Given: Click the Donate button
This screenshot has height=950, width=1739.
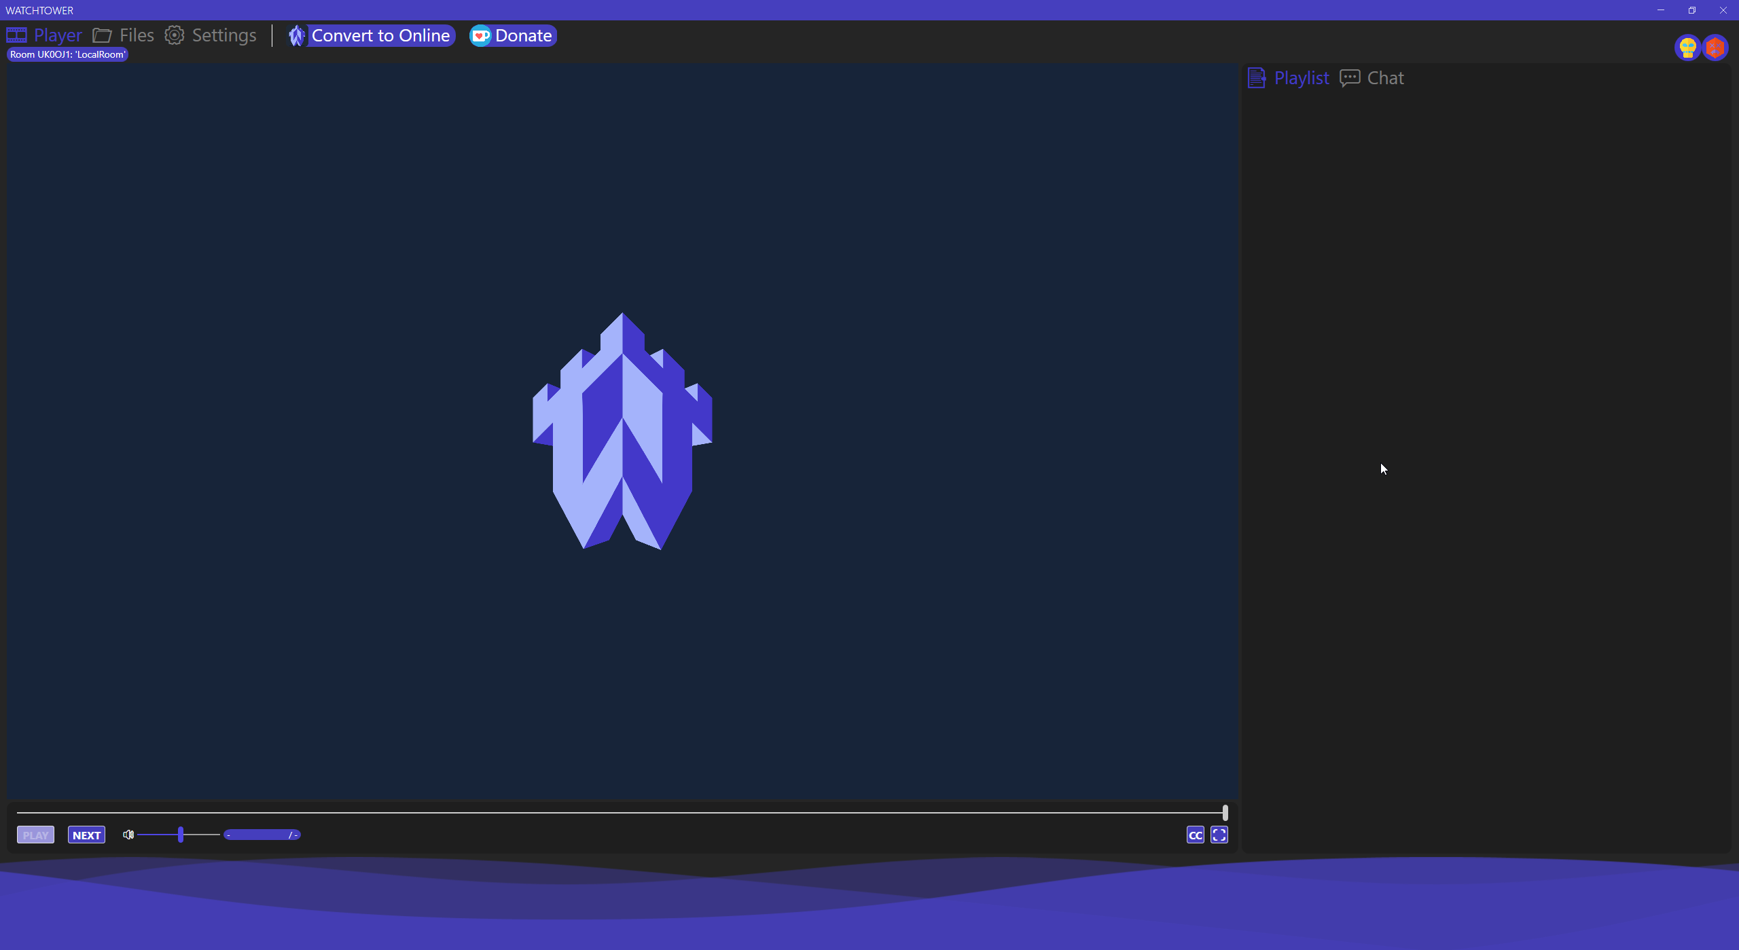Looking at the screenshot, I should 513,35.
